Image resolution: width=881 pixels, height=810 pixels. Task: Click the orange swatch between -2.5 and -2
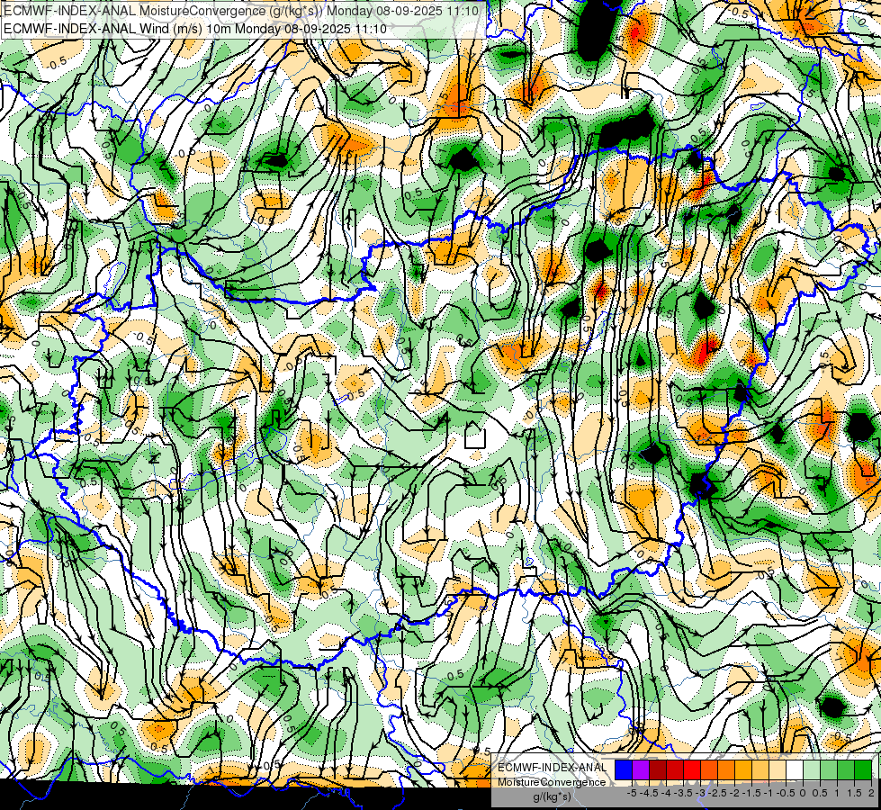pyautogui.click(x=726, y=770)
